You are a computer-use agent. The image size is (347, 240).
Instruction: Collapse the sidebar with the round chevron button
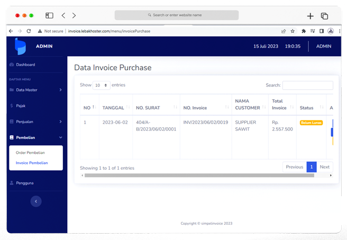point(36,201)
